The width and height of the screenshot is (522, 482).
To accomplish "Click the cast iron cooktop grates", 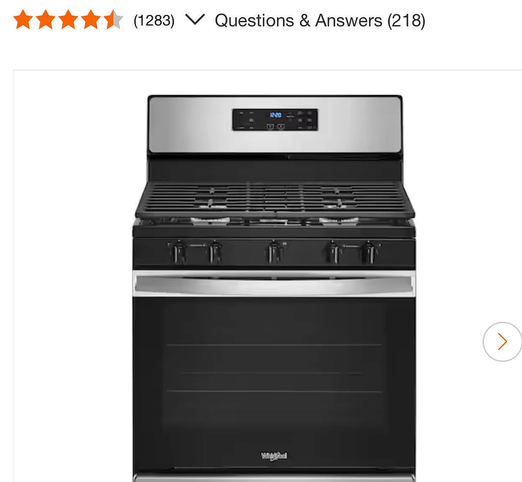I will point(275,199).
